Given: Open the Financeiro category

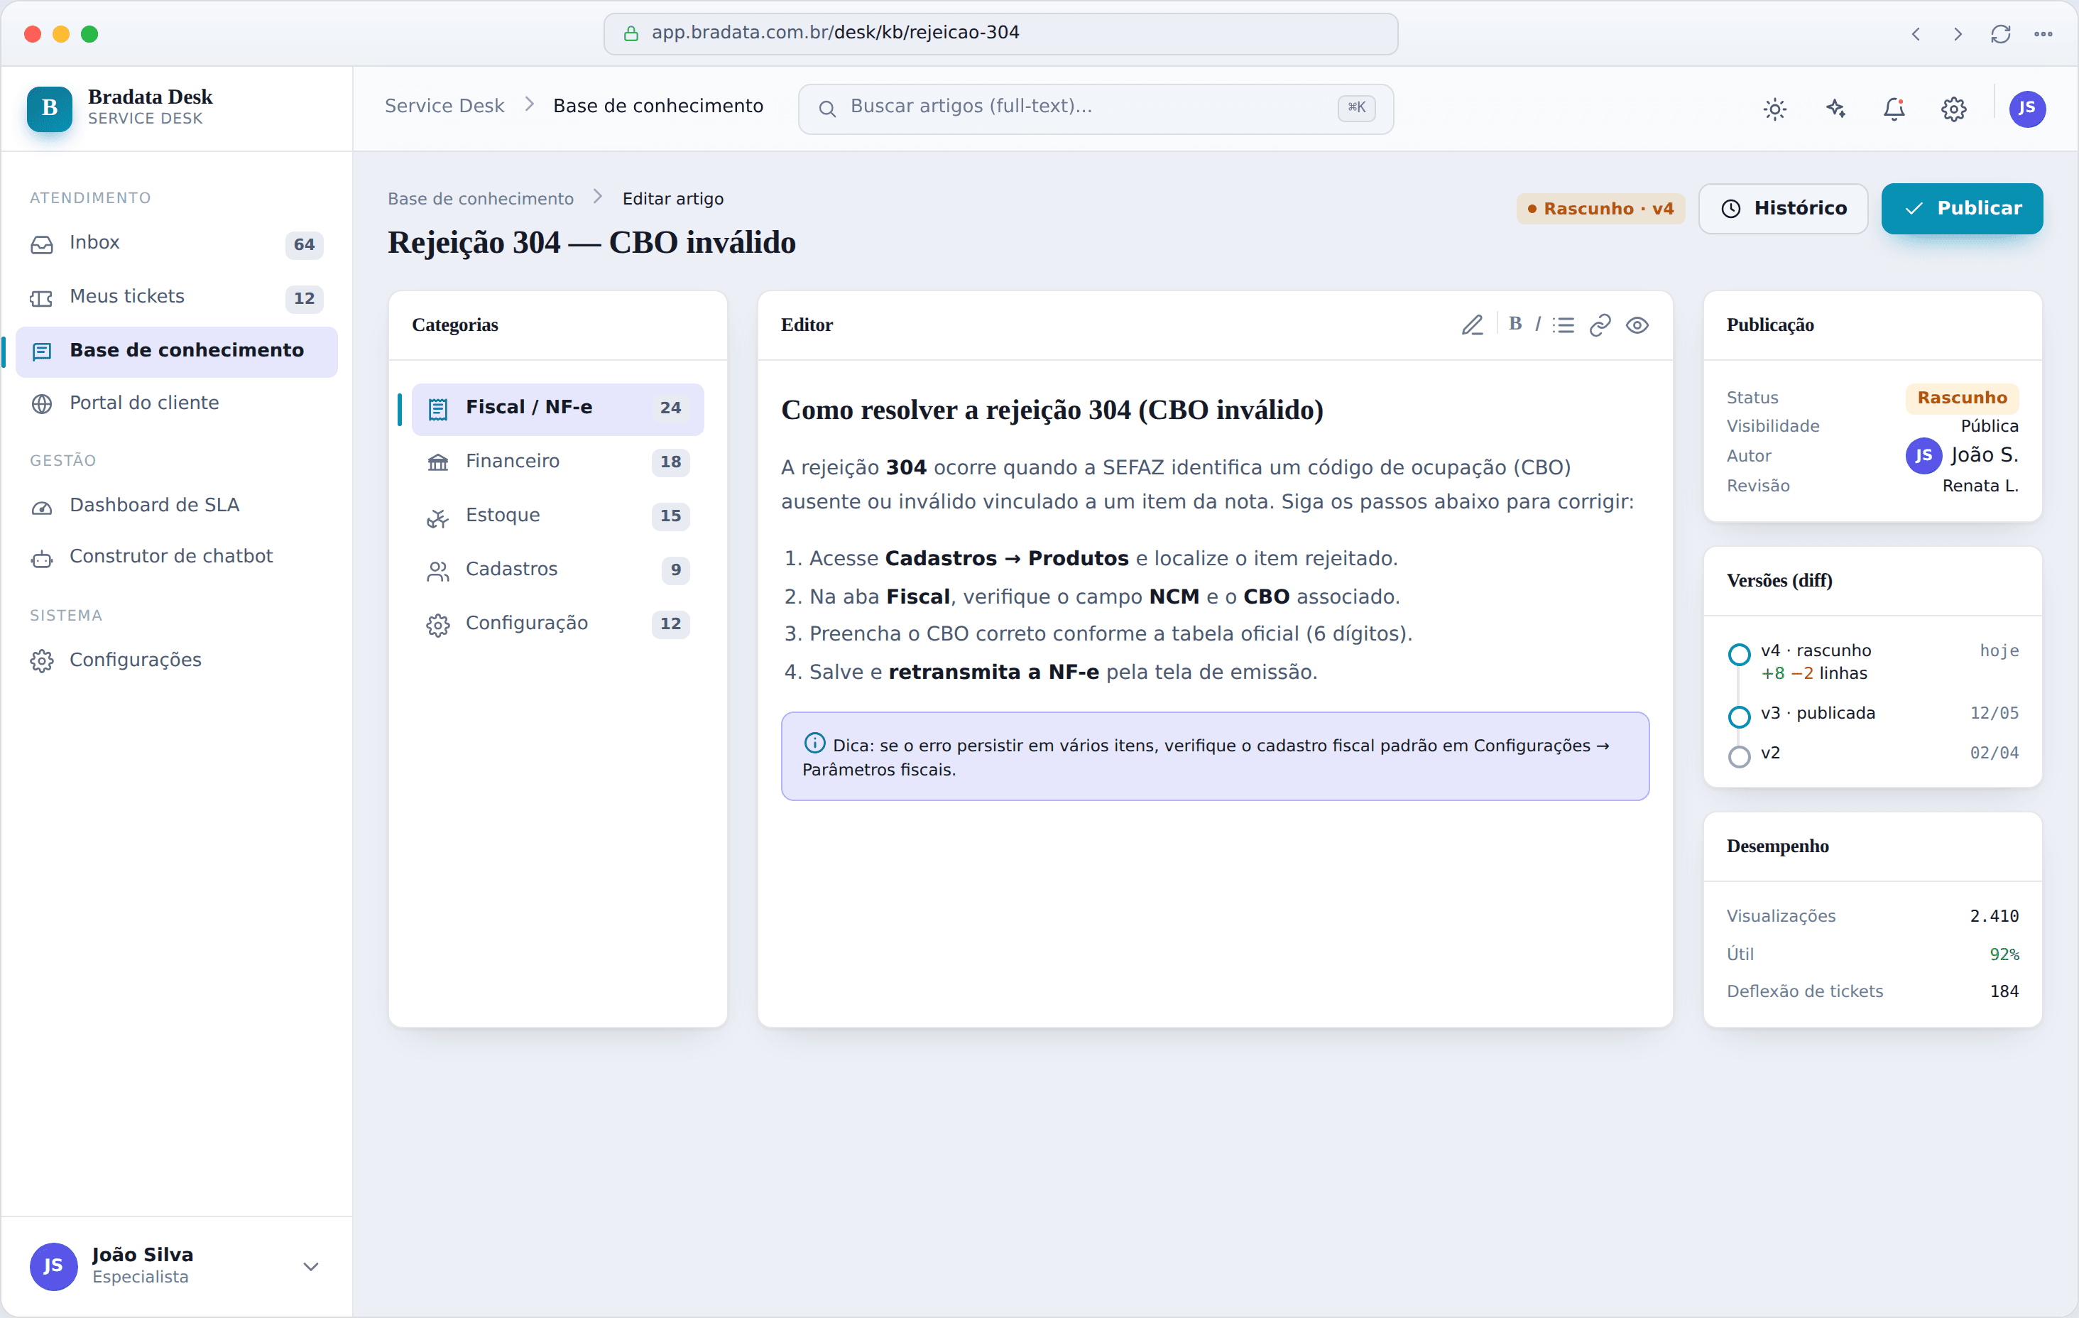Looking at the screenshot, I should tap(557, 461).
